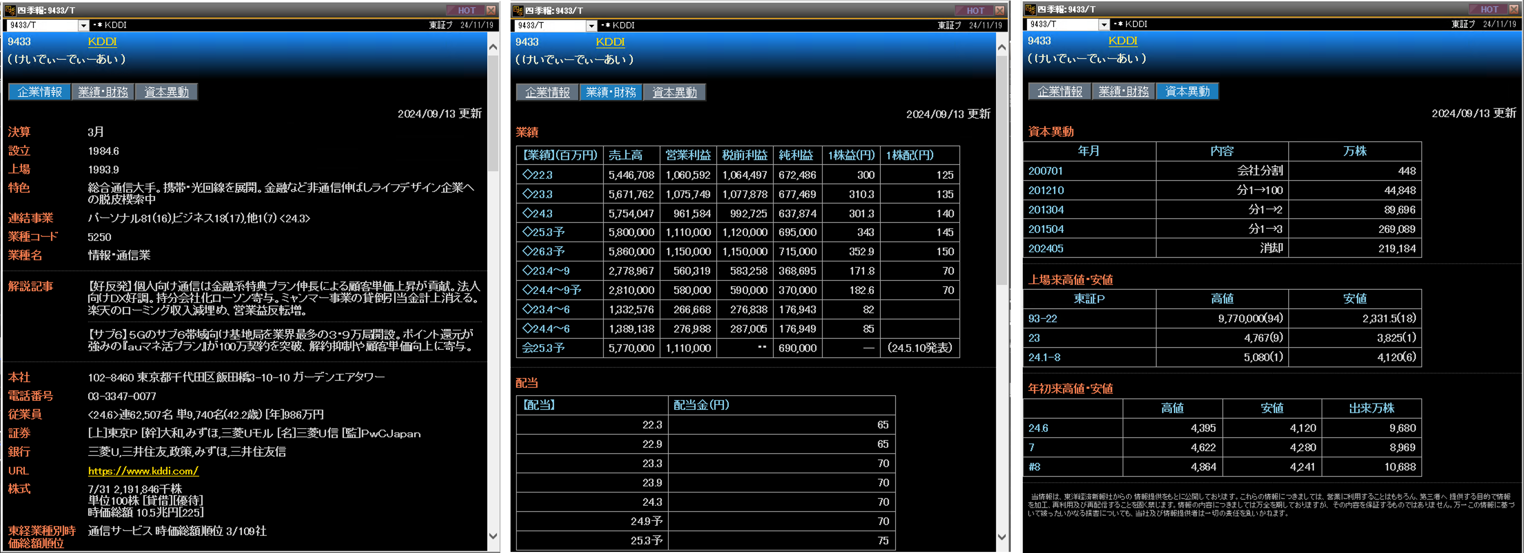1524x553 pixels.
Task: Toggle the HOT button in the right window
Action: (1489, 9)
